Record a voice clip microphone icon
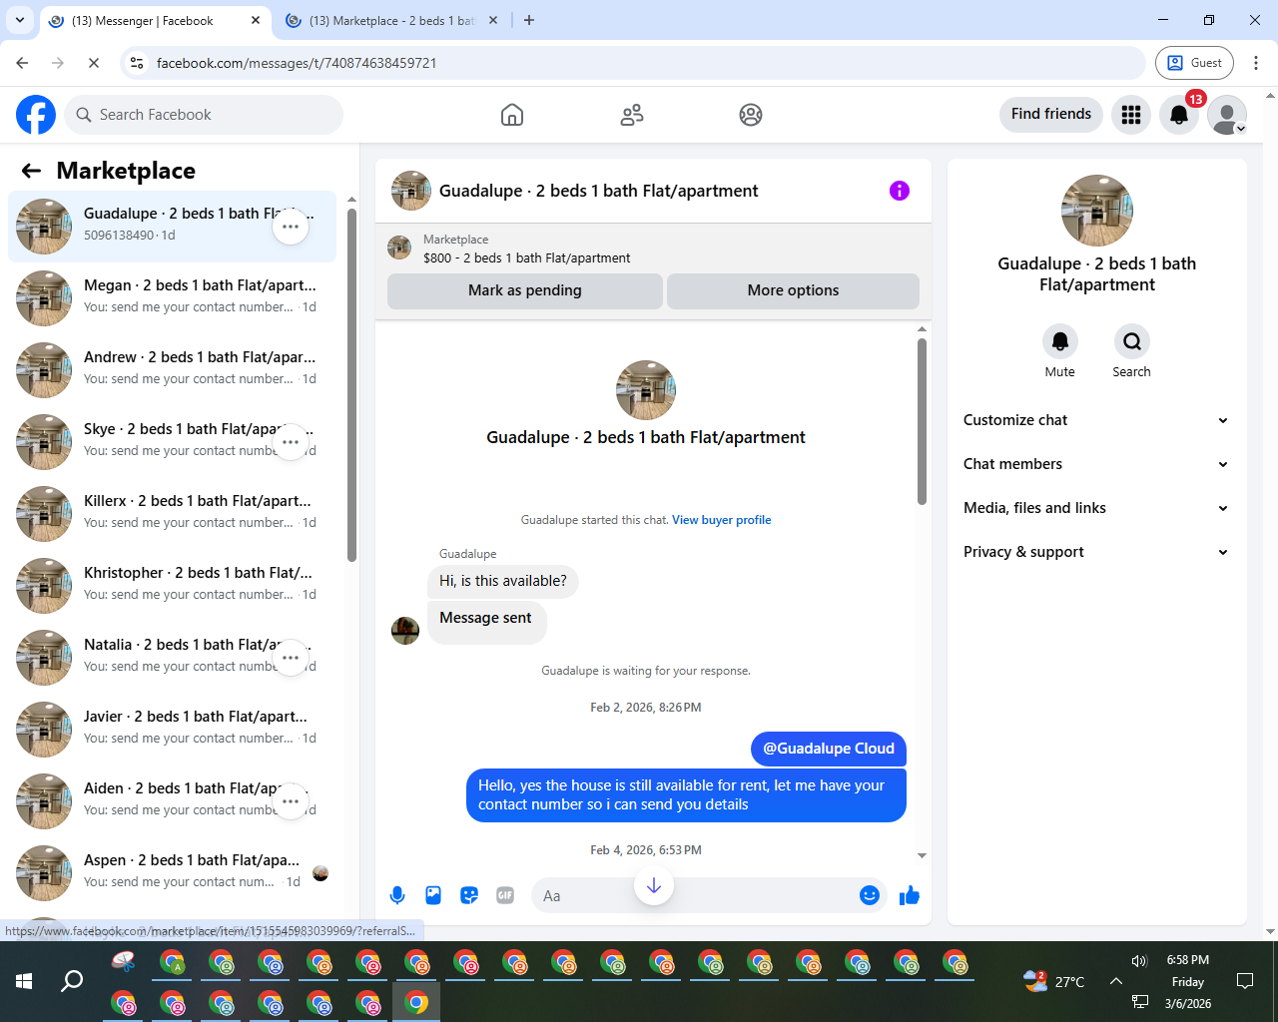This screenshot has width=1278, height=1022. click(397, 895)
